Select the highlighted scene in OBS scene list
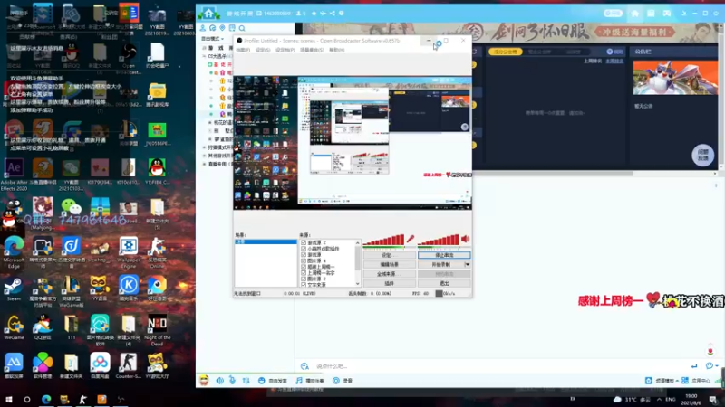 pos(266,241)
